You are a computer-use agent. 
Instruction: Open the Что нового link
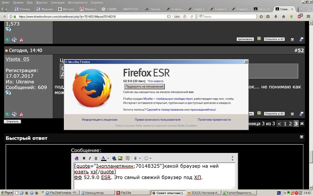pyautogui.click(x=155, y=81)
